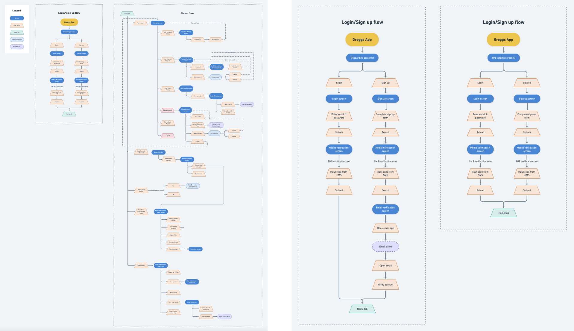Select the 'Verify account' action node
574x331 pixels.
click(385, 285)
